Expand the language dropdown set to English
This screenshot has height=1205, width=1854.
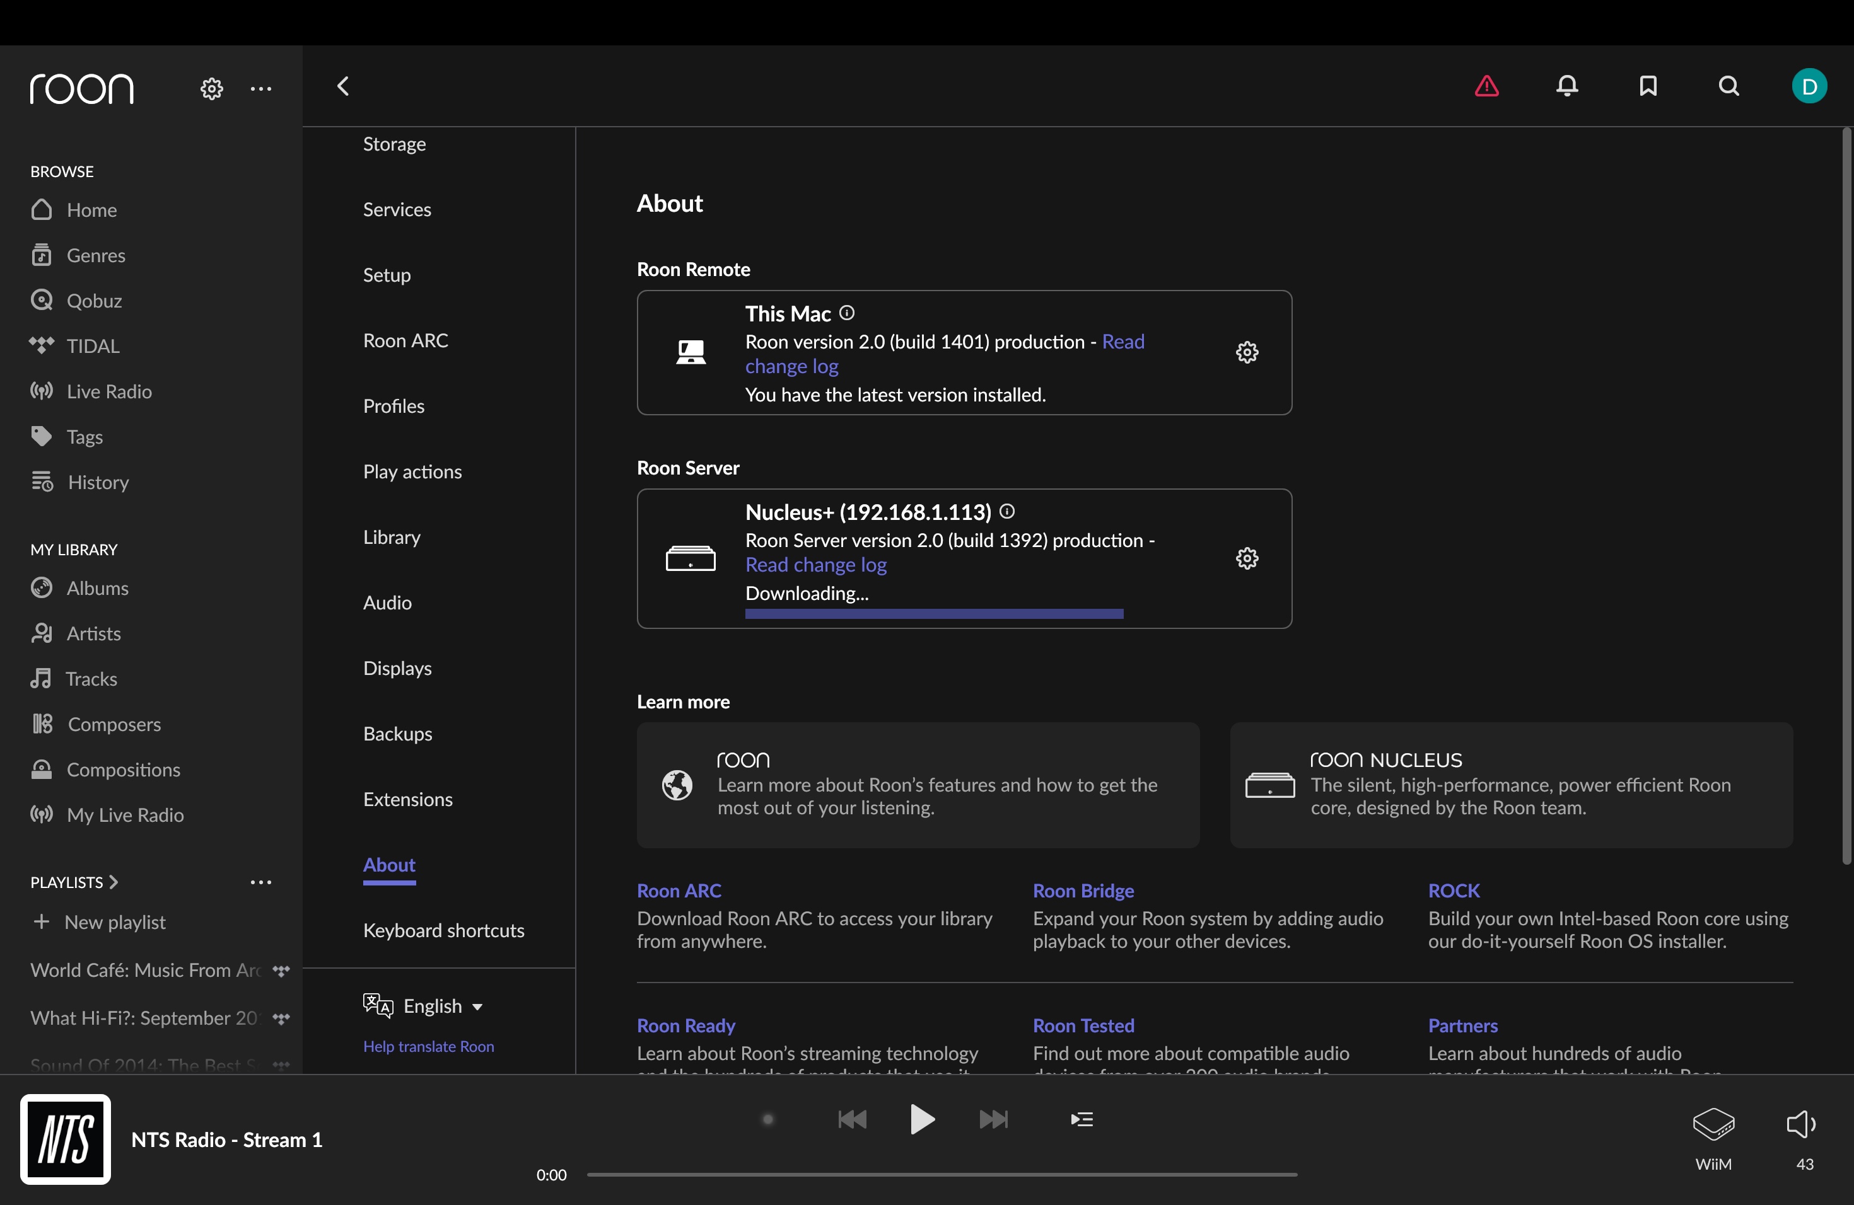click(x=424, y=1006)
